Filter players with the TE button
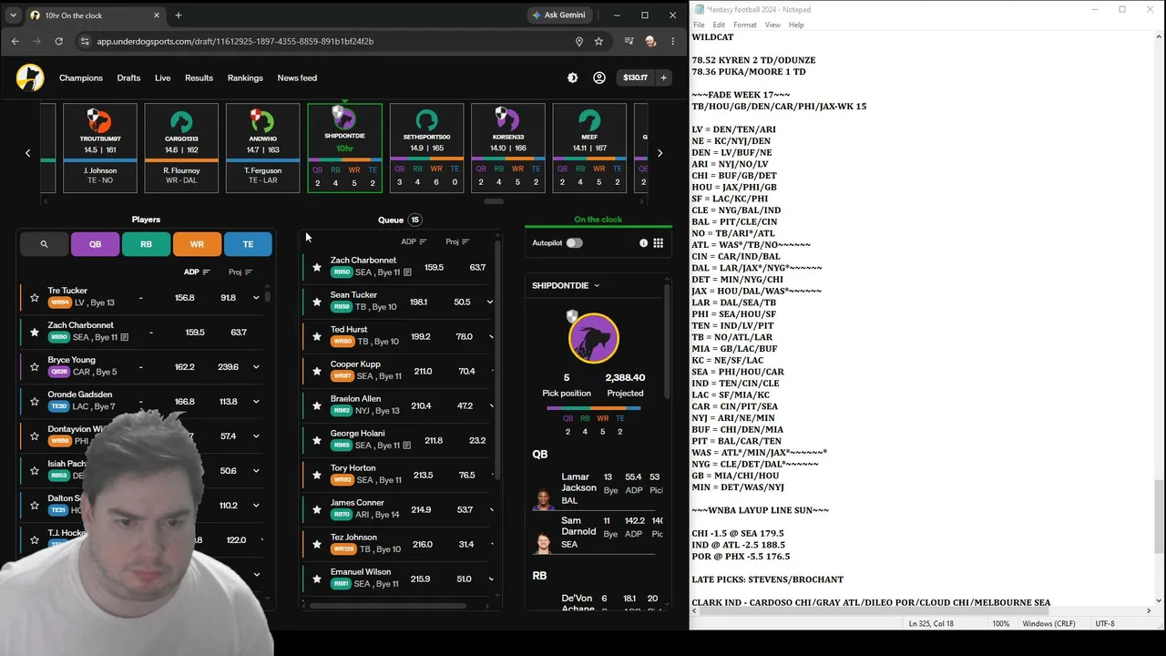The image size is (1166, 656). pos(248,244)
